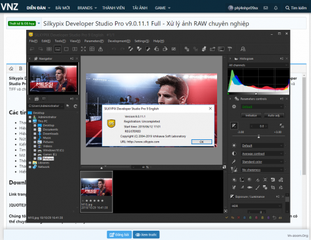
Task: Open the Standard color dropdown
Action: tap(262, 162)
